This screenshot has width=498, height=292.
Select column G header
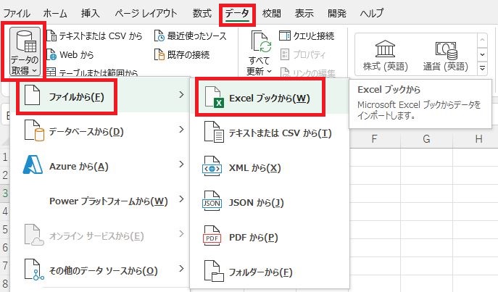click(427, 138)
